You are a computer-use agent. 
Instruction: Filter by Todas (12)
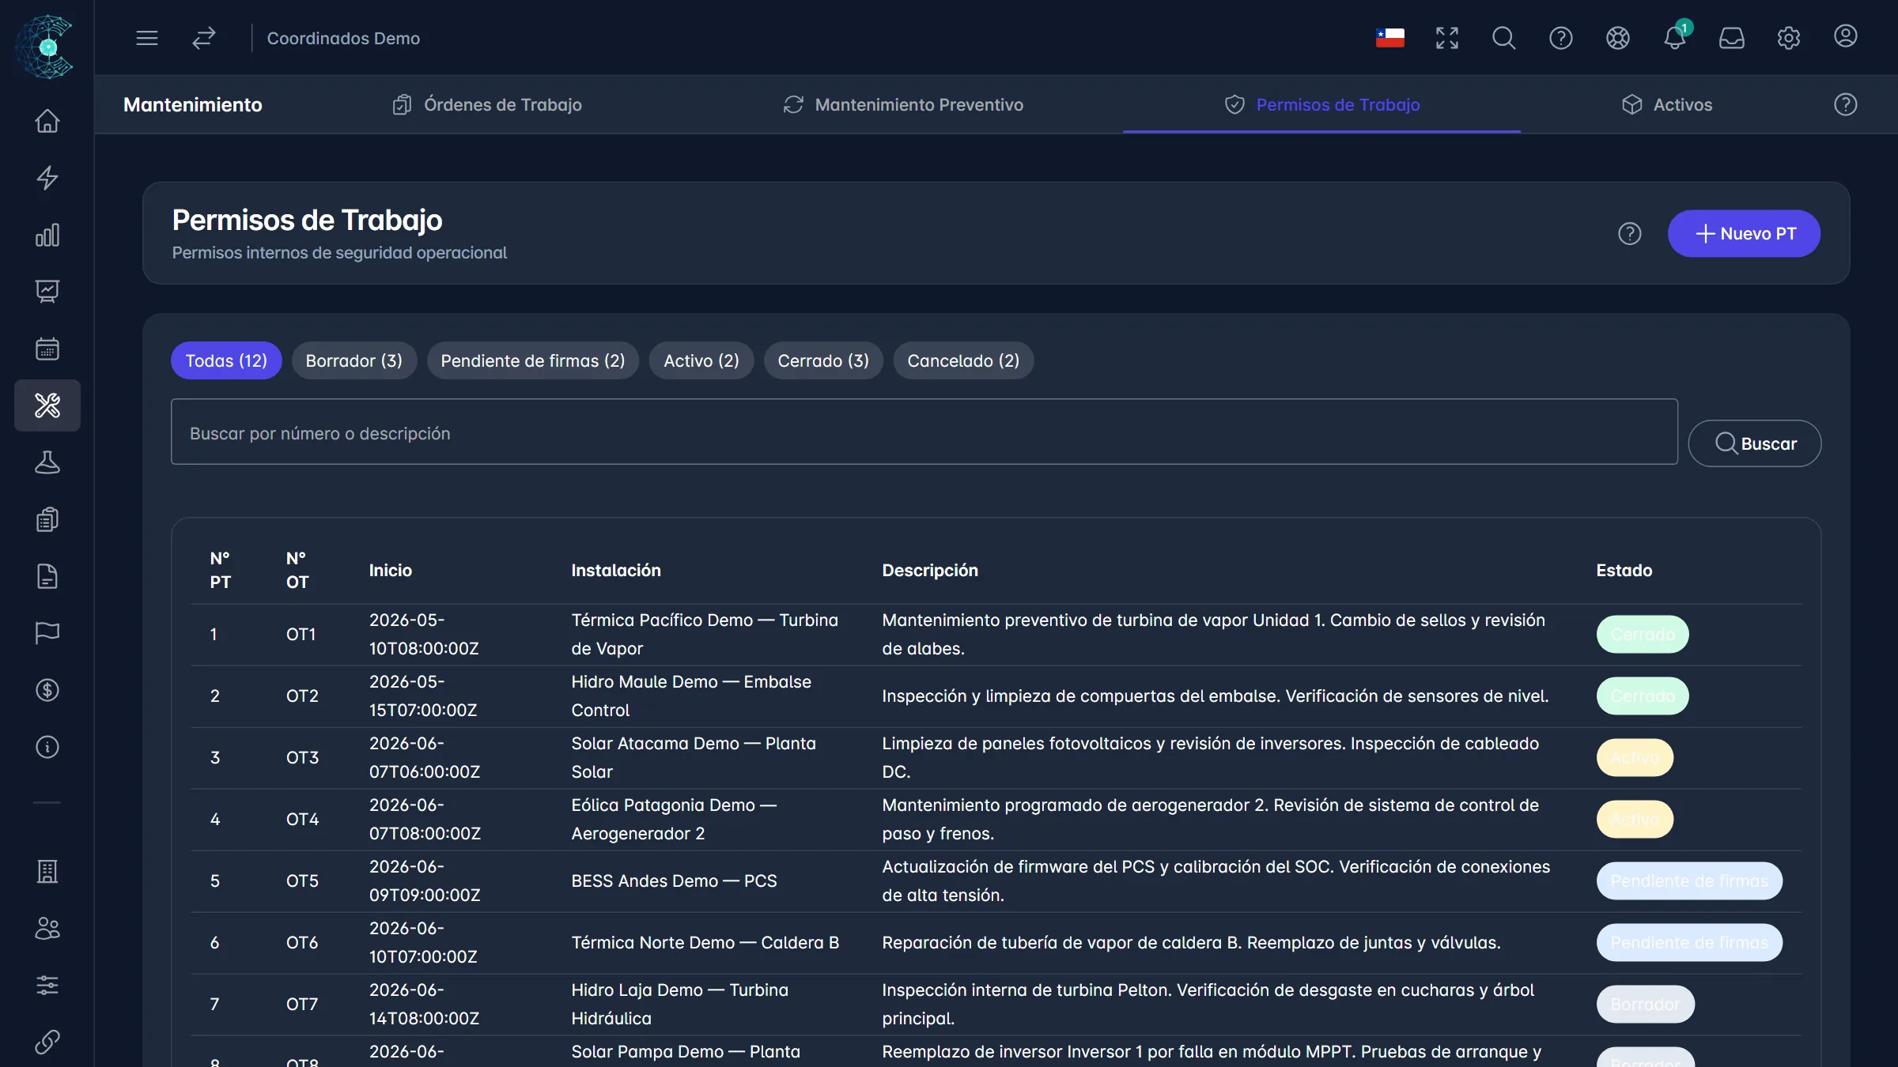(x=226, y=360)
